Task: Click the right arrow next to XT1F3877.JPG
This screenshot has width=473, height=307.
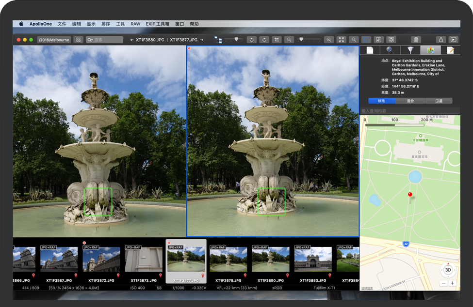Action: tap(201, 40)
